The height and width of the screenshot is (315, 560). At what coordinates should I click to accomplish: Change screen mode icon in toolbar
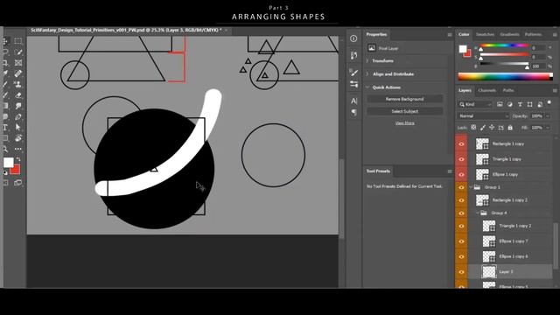point(17,183)
